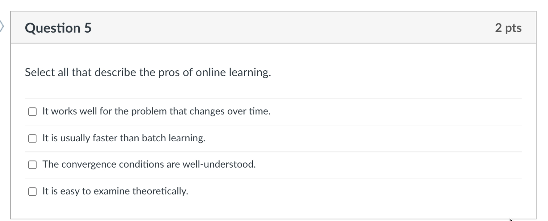This screenshot has width=548, height=221.
Task: Check 'It works well for the problem that changes over time'
Action: click(x=32, y=112)
